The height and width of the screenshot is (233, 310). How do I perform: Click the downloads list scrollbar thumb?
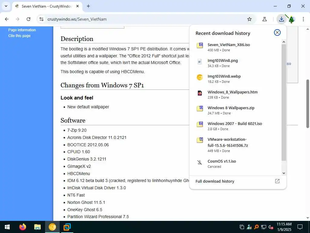click(x=284, y=103)
